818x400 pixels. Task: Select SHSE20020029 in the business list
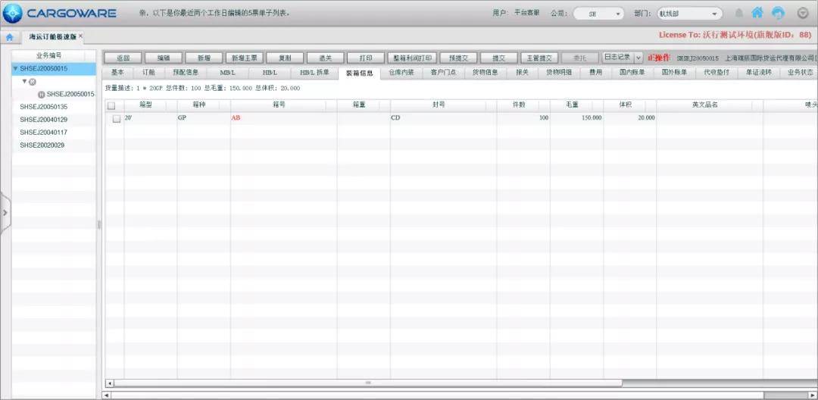(54, 145)
